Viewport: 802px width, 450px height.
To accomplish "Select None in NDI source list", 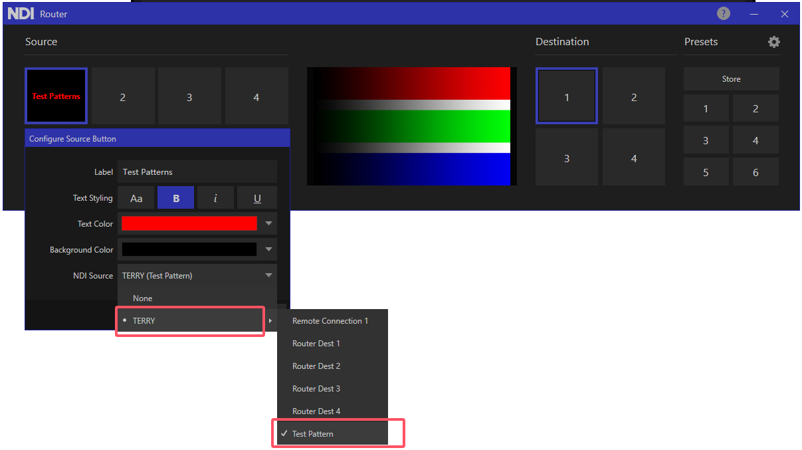I will click(143, 298).
